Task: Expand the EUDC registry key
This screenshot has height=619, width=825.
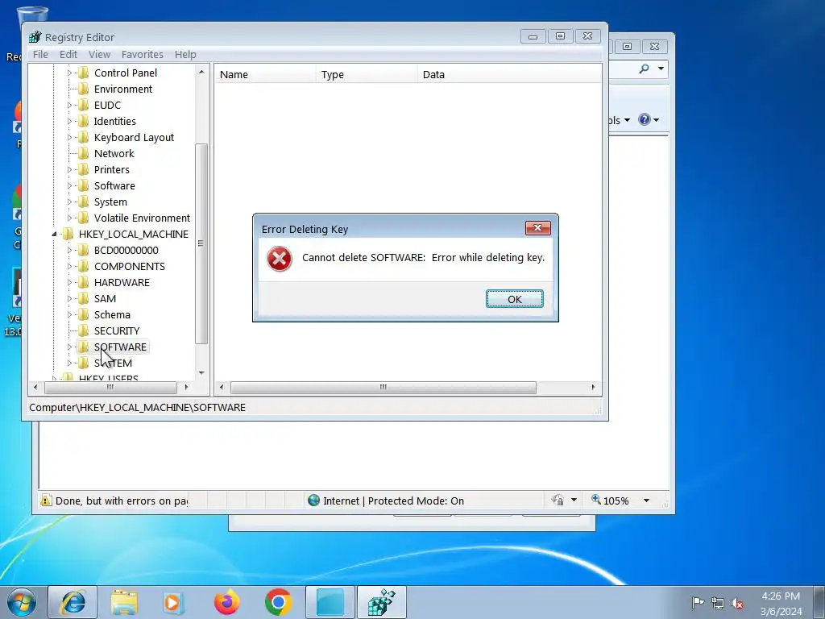Action: 69,106
